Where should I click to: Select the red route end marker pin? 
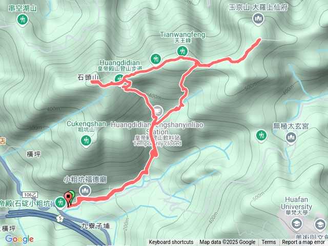[x=68, y=199]
